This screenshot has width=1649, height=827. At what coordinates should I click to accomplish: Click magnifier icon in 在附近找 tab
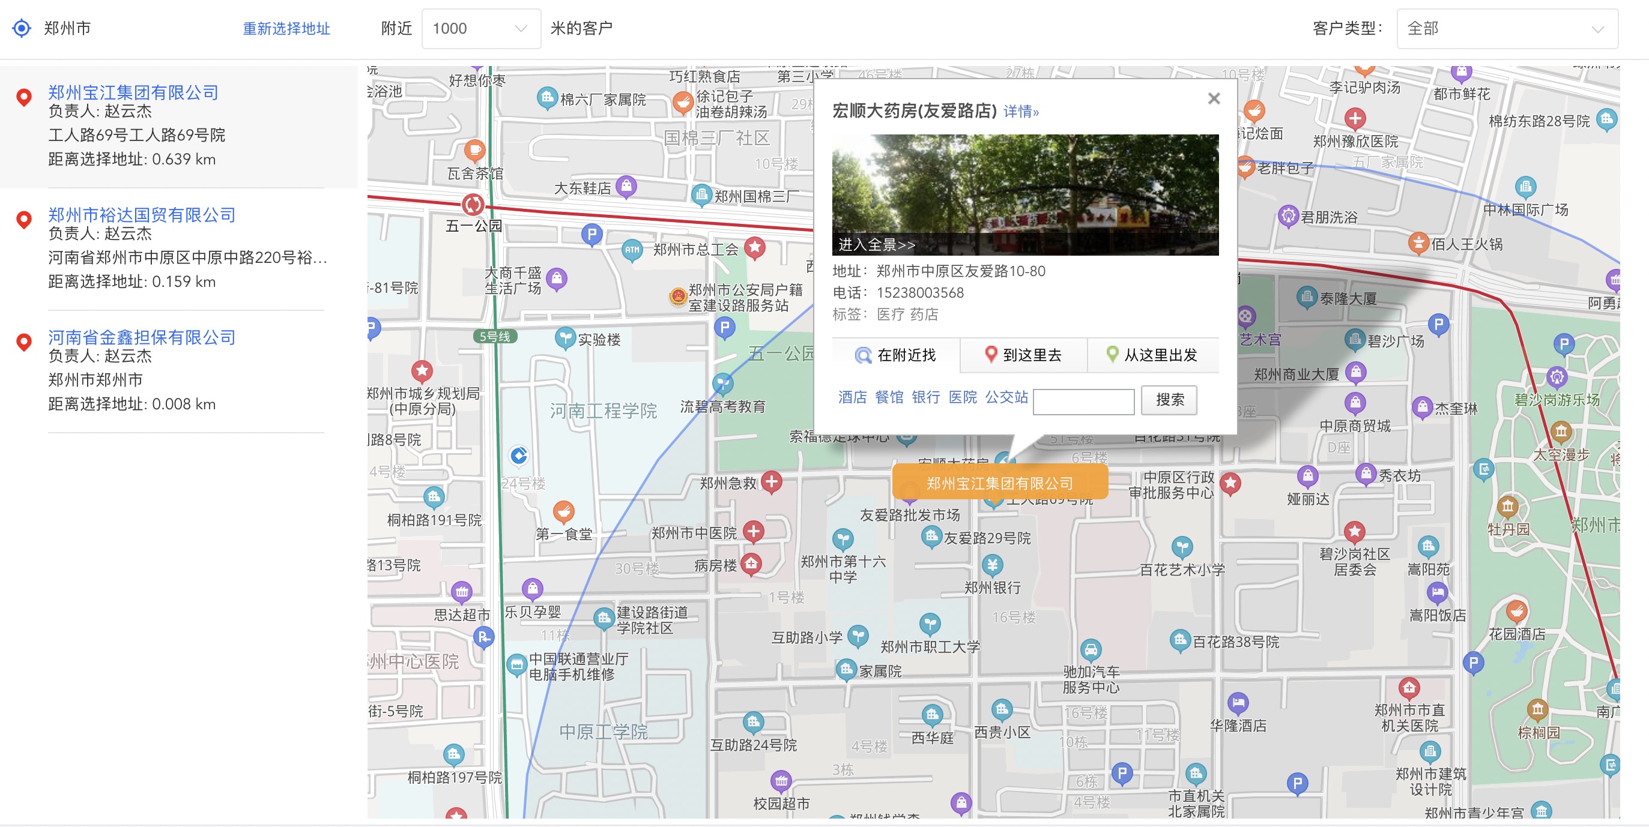(x=863, y=355)
